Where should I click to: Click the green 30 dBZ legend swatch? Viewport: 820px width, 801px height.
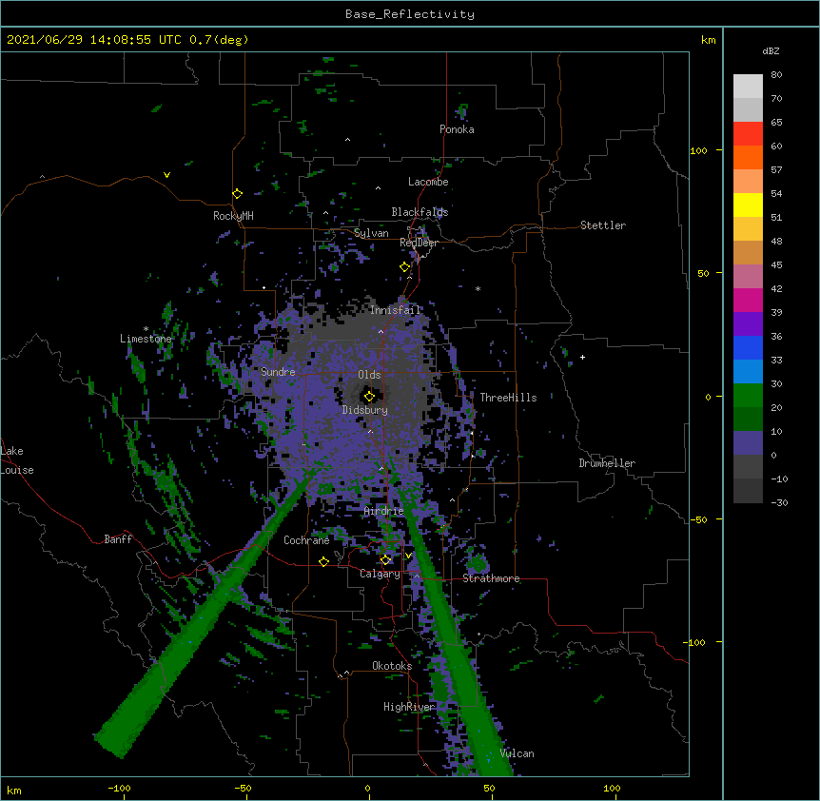coord(748,396)
